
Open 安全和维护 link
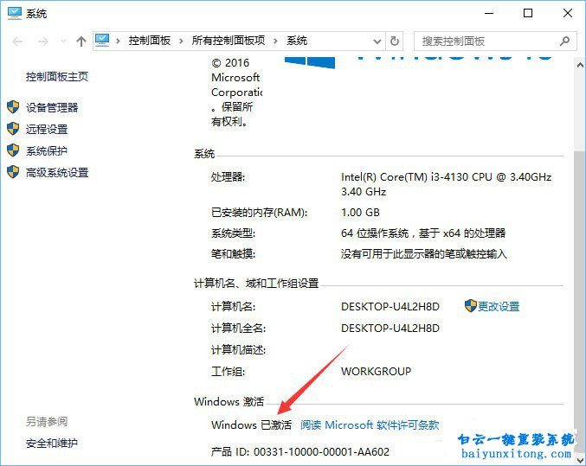pos(52,444)
